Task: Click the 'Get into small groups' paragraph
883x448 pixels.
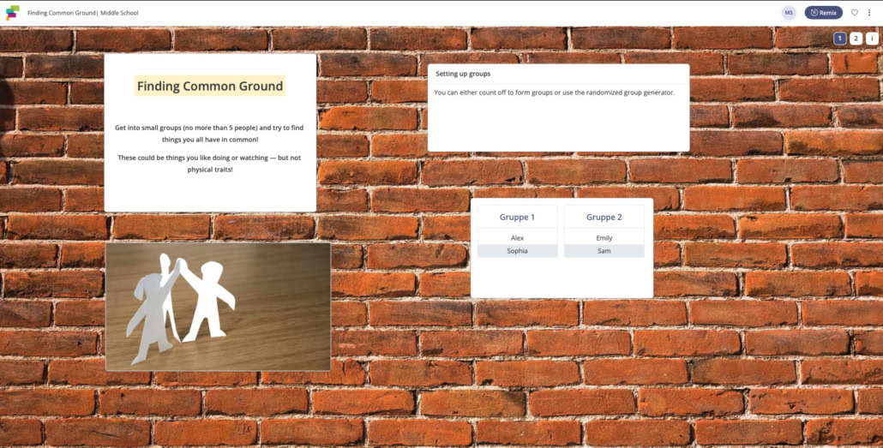Action: tap(209, 134)
